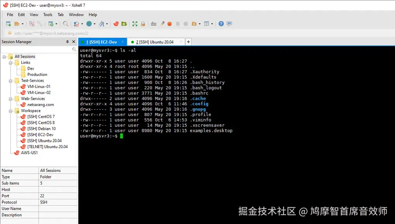
Task: Toggle the Session Manager auto-hide pin
Action: [68, 41]
